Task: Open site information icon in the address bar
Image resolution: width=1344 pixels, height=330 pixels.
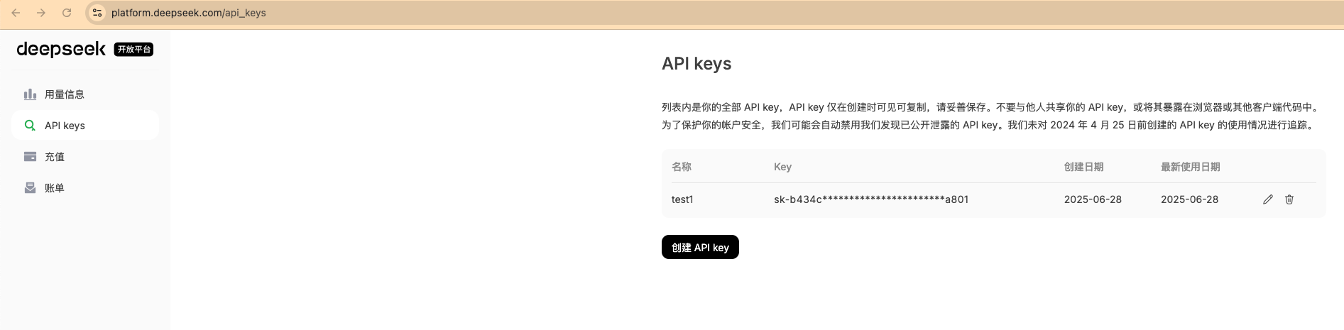Action: [97, 13]
